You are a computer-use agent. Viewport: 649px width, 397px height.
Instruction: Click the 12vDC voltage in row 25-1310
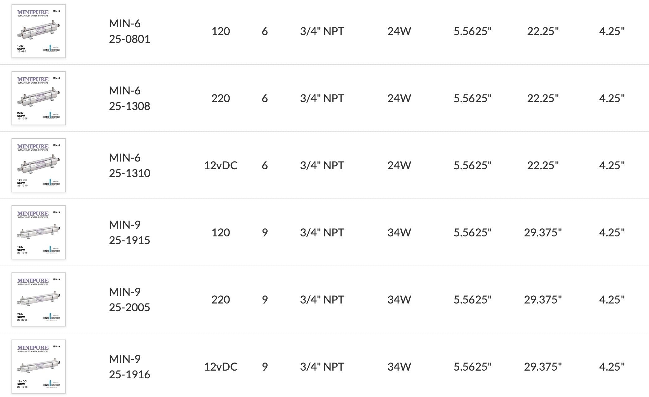pyautogui.click(x=221, y=165)
